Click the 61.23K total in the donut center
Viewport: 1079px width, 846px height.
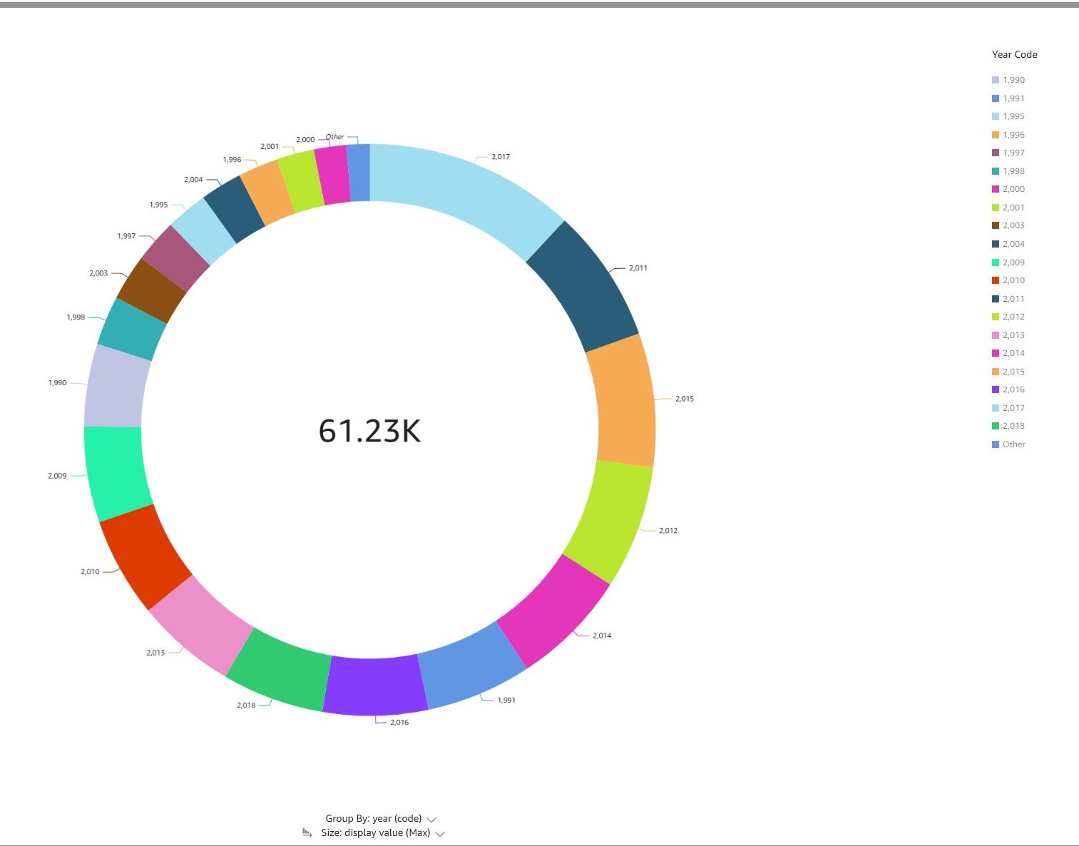coord(369,431)
